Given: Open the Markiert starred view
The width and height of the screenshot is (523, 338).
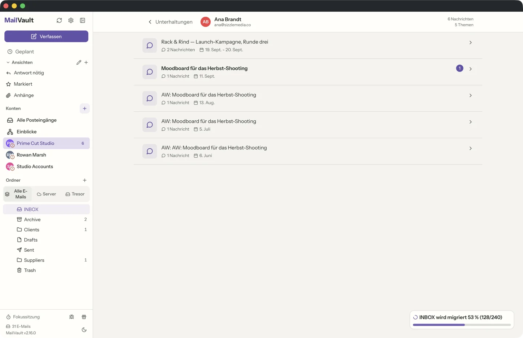Looking at the screenshot, I should [x=46, y=84].
